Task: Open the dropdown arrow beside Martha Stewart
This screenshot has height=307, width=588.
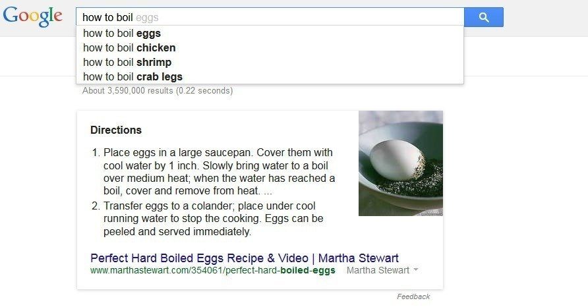Action: click(x=415, y=269)
